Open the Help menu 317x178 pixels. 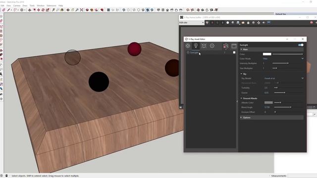click(x=60, y=5)
